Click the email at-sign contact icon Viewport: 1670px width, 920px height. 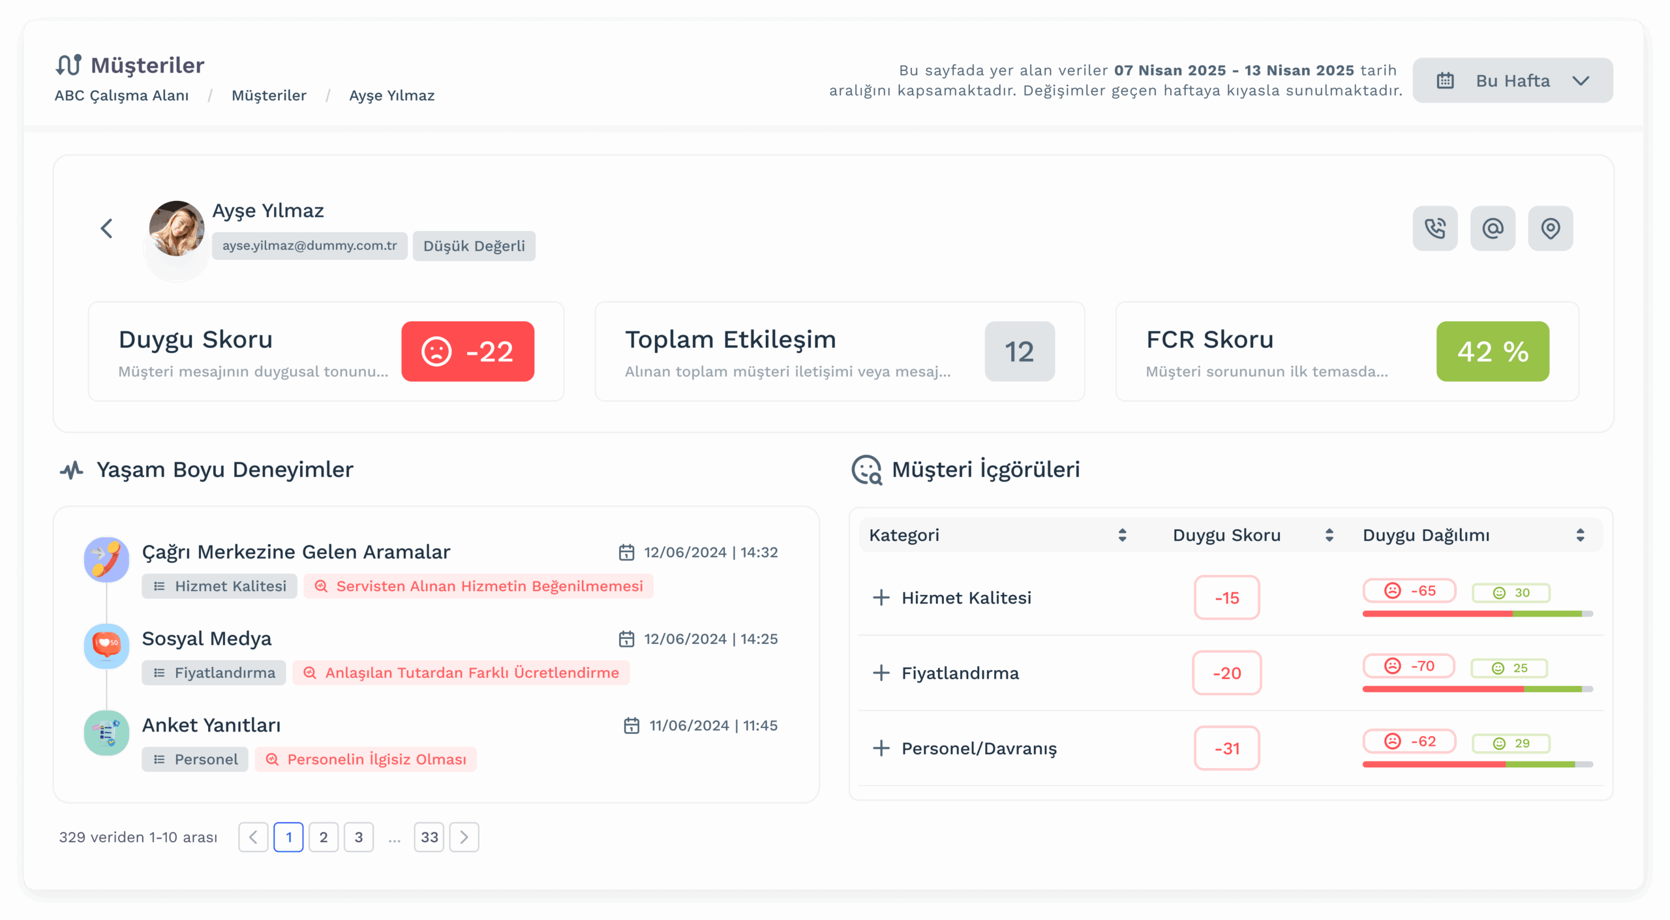click(x=1493, y=228)
